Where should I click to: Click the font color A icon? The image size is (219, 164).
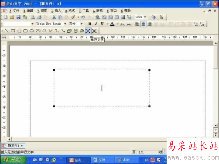(x=112, y=24)
